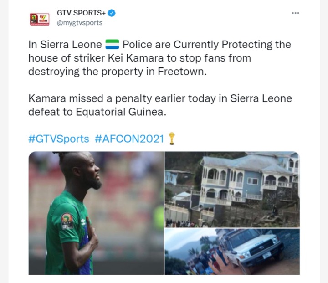Click the sentence about the missed penalty
The width and height of the screenshot is (328, 283).
point(160,105)
